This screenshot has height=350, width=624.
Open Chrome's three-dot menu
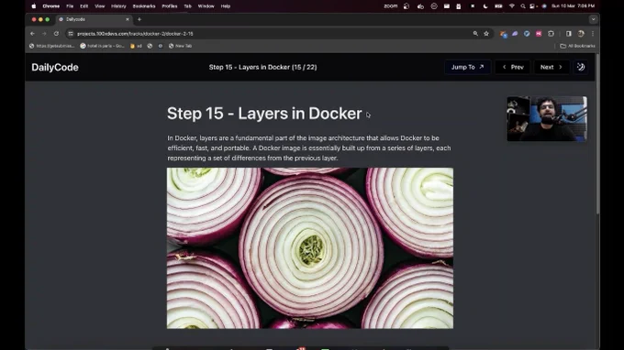coord(593,34)
